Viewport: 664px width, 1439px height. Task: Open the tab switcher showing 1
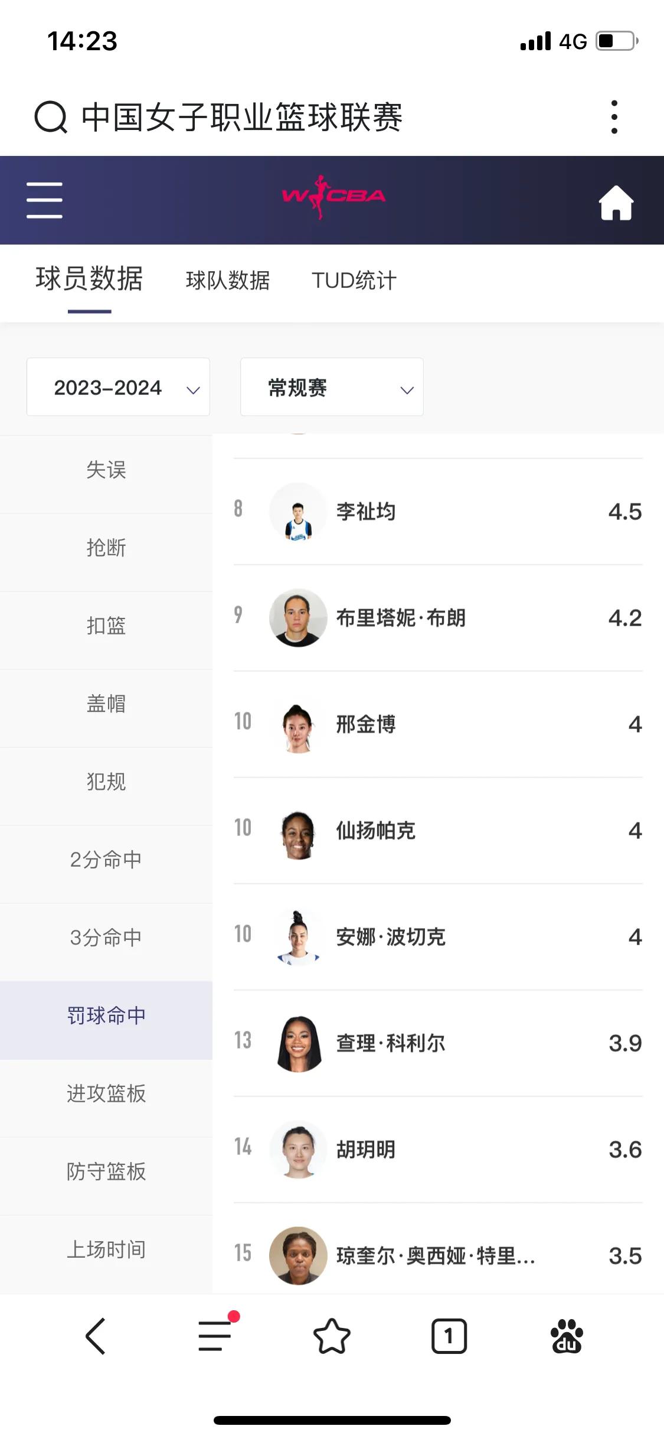449,1336
